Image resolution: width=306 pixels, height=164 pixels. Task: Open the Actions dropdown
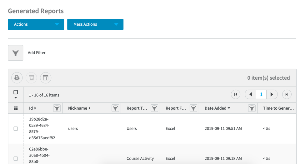[36, 24]
